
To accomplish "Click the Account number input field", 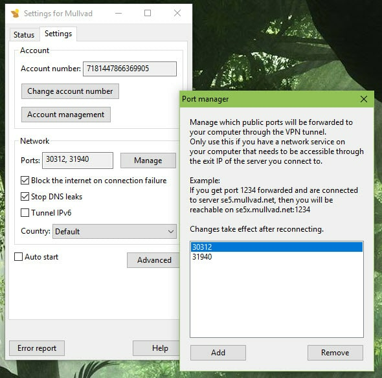I will pyautogui.click(x=129, y=69).
